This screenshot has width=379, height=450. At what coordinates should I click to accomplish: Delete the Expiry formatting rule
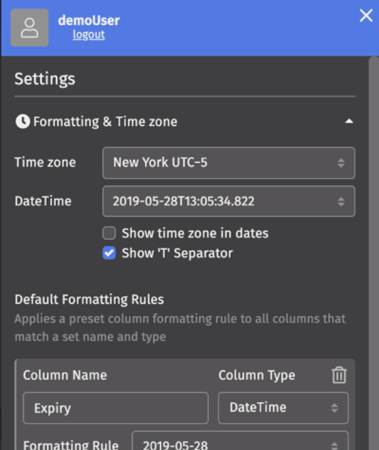point(339,376)
